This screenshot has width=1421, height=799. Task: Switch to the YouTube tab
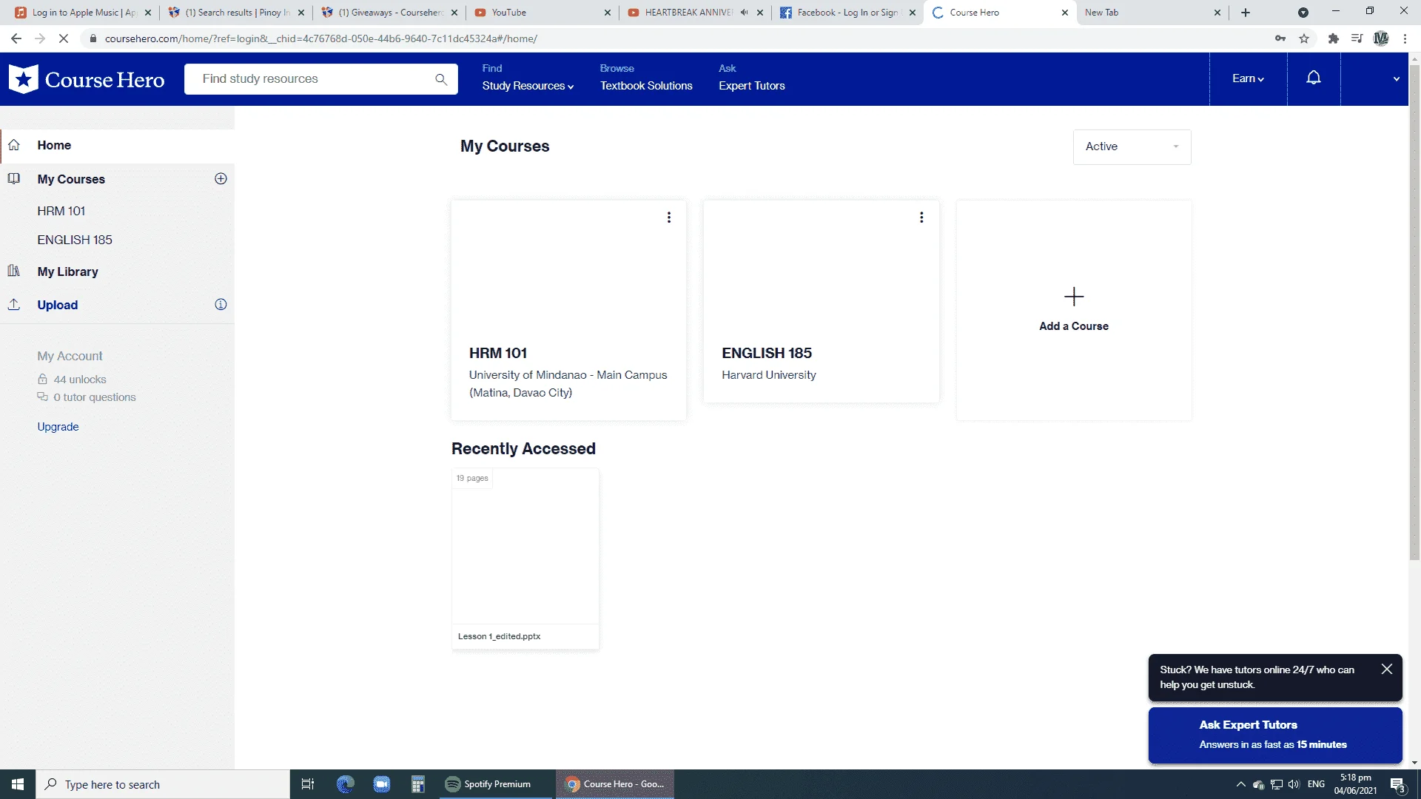tap(542, 13)
